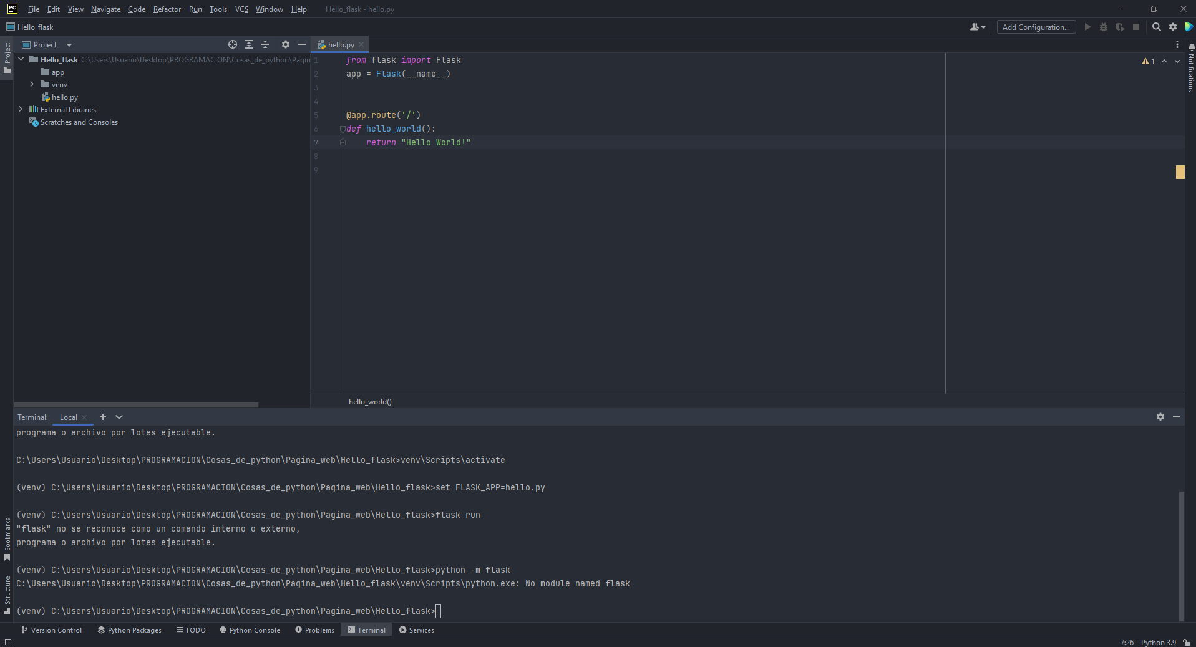Select the hello.py editor tab
The height and width of the screenshot is (647, 1196).
coord(339,44)
